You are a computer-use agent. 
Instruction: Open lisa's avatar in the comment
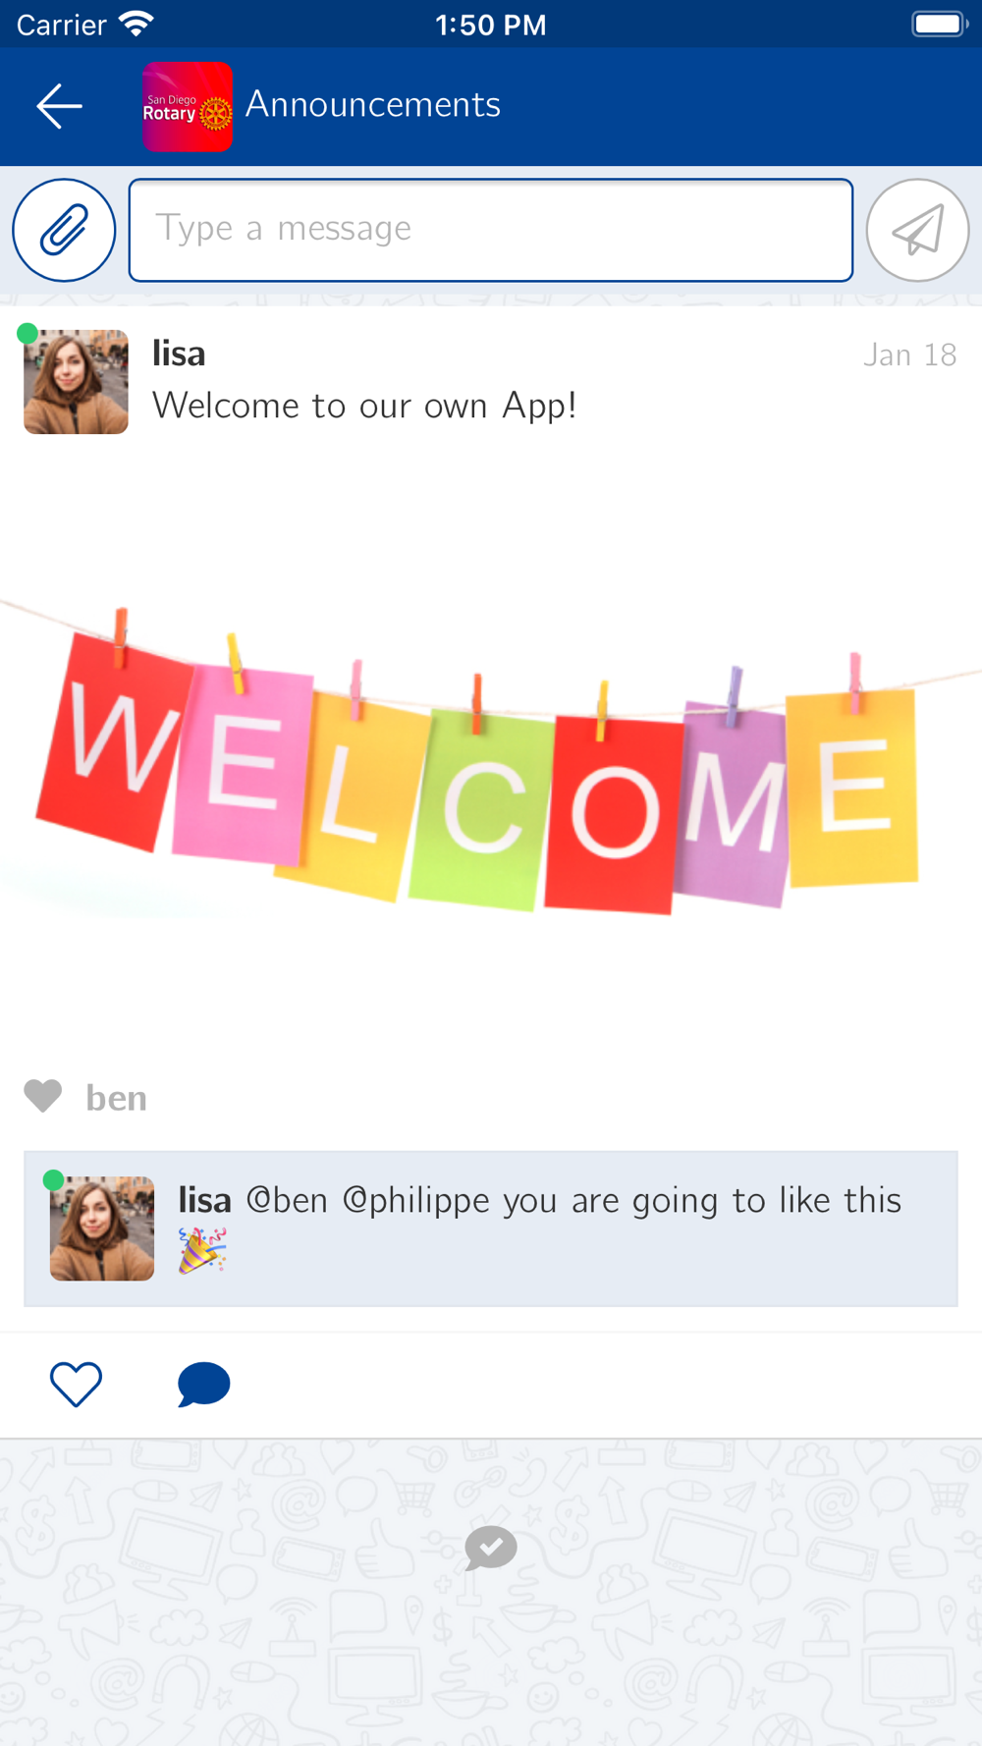(102, 1228)
